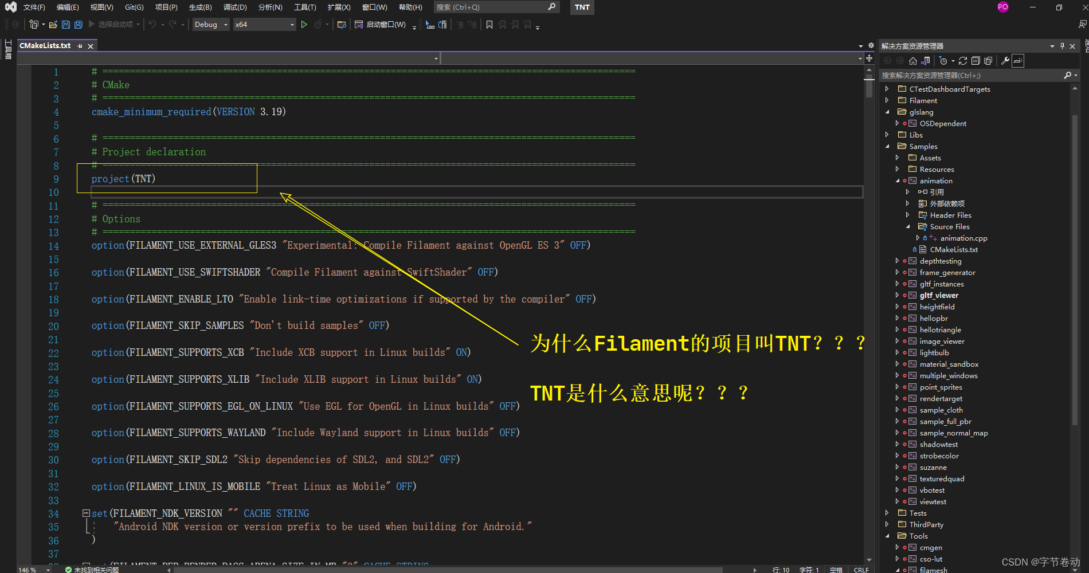The height and width of the screenshot is (573, 1089).
Task: Click the CRLF line ending indicator
Action: (x=861, y=570)
